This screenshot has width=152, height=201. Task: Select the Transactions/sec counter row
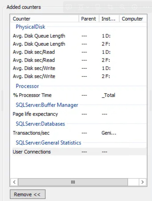79,133
